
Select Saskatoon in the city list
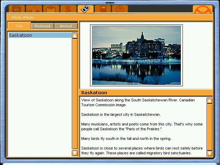[x=40, y=35]
